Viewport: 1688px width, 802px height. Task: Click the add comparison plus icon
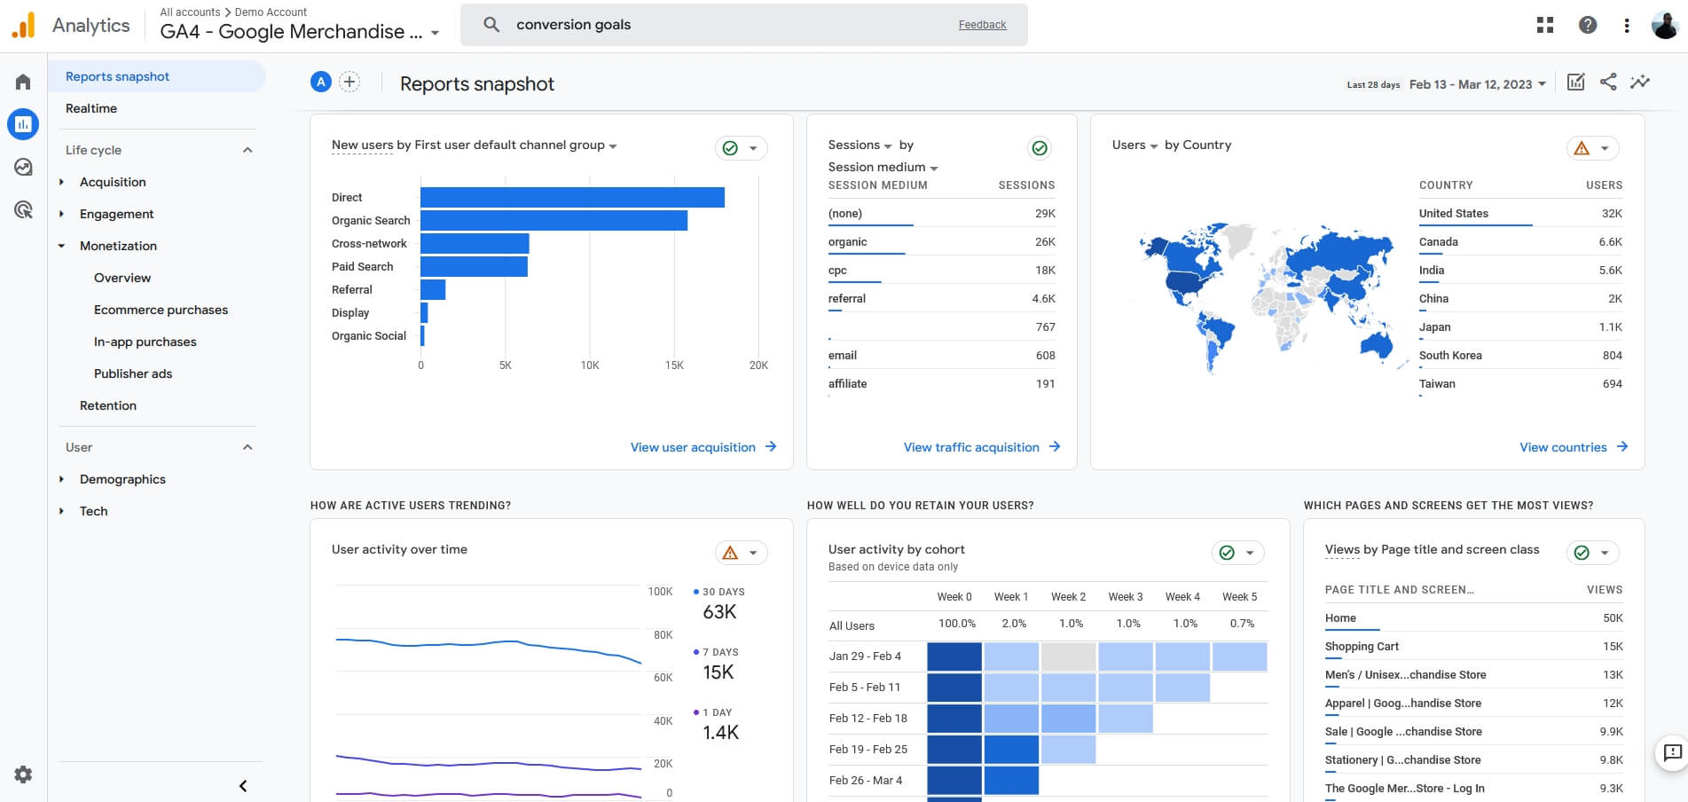point(349,83)
